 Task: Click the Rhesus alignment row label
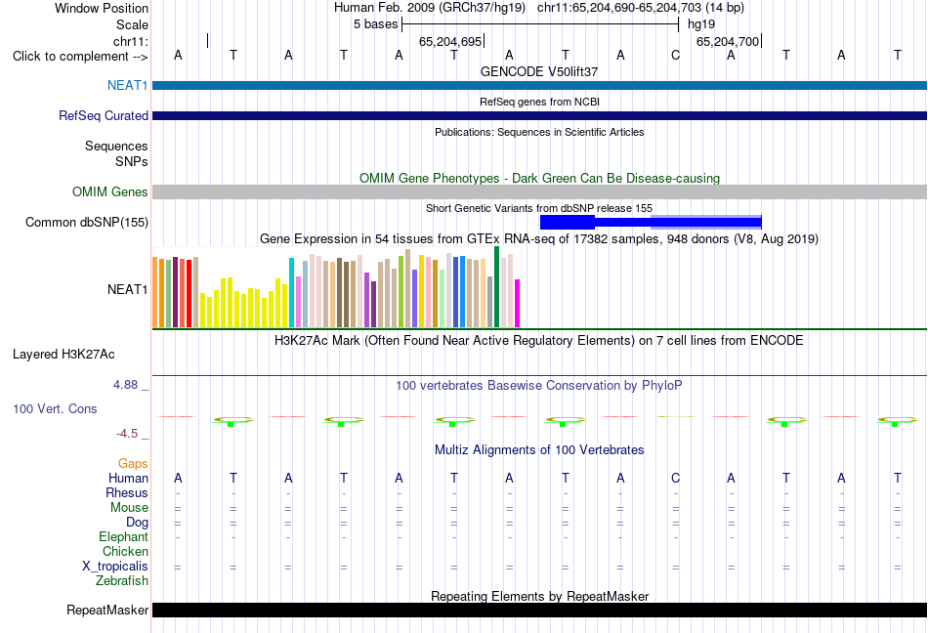coord(127,492)
